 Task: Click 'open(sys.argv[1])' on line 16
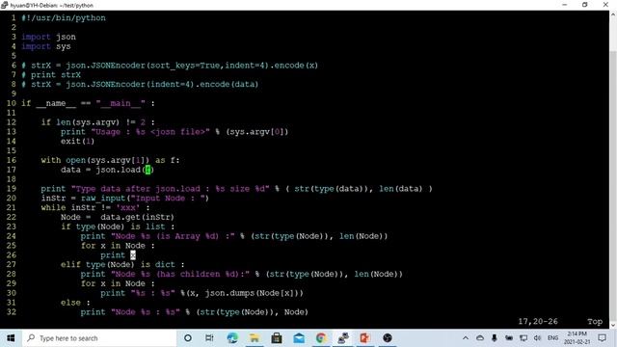(x=107, y=160)
